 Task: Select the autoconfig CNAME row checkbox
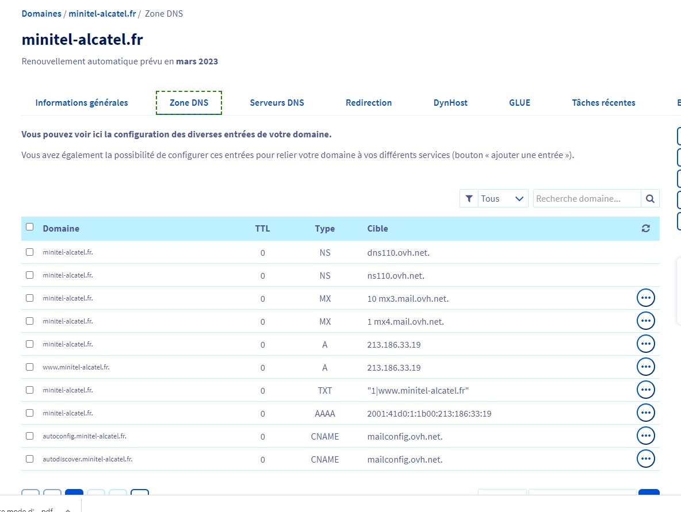pos(30,436)
